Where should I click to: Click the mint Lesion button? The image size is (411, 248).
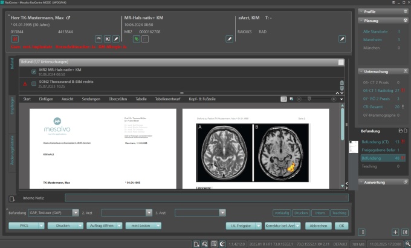pyautogui.click(x=140, y=226)
